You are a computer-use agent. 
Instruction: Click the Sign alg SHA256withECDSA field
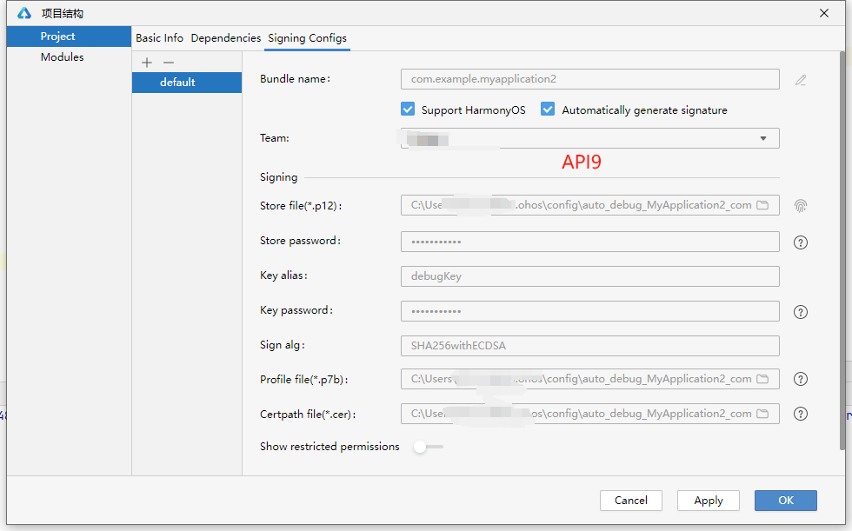pos(590,346)
